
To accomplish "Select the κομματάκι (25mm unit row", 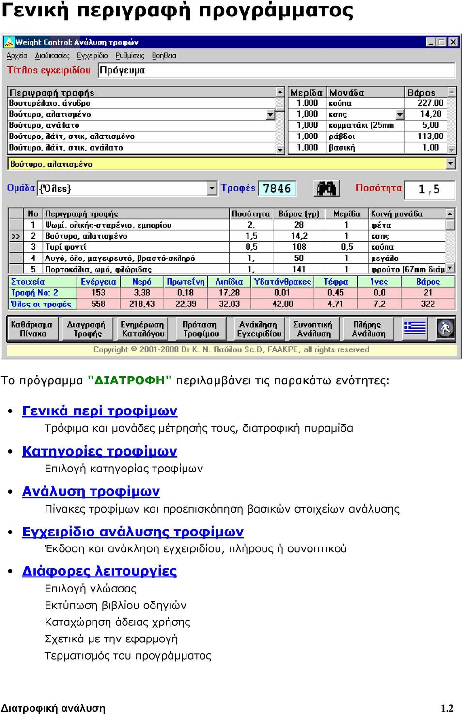I will point(367,125).
